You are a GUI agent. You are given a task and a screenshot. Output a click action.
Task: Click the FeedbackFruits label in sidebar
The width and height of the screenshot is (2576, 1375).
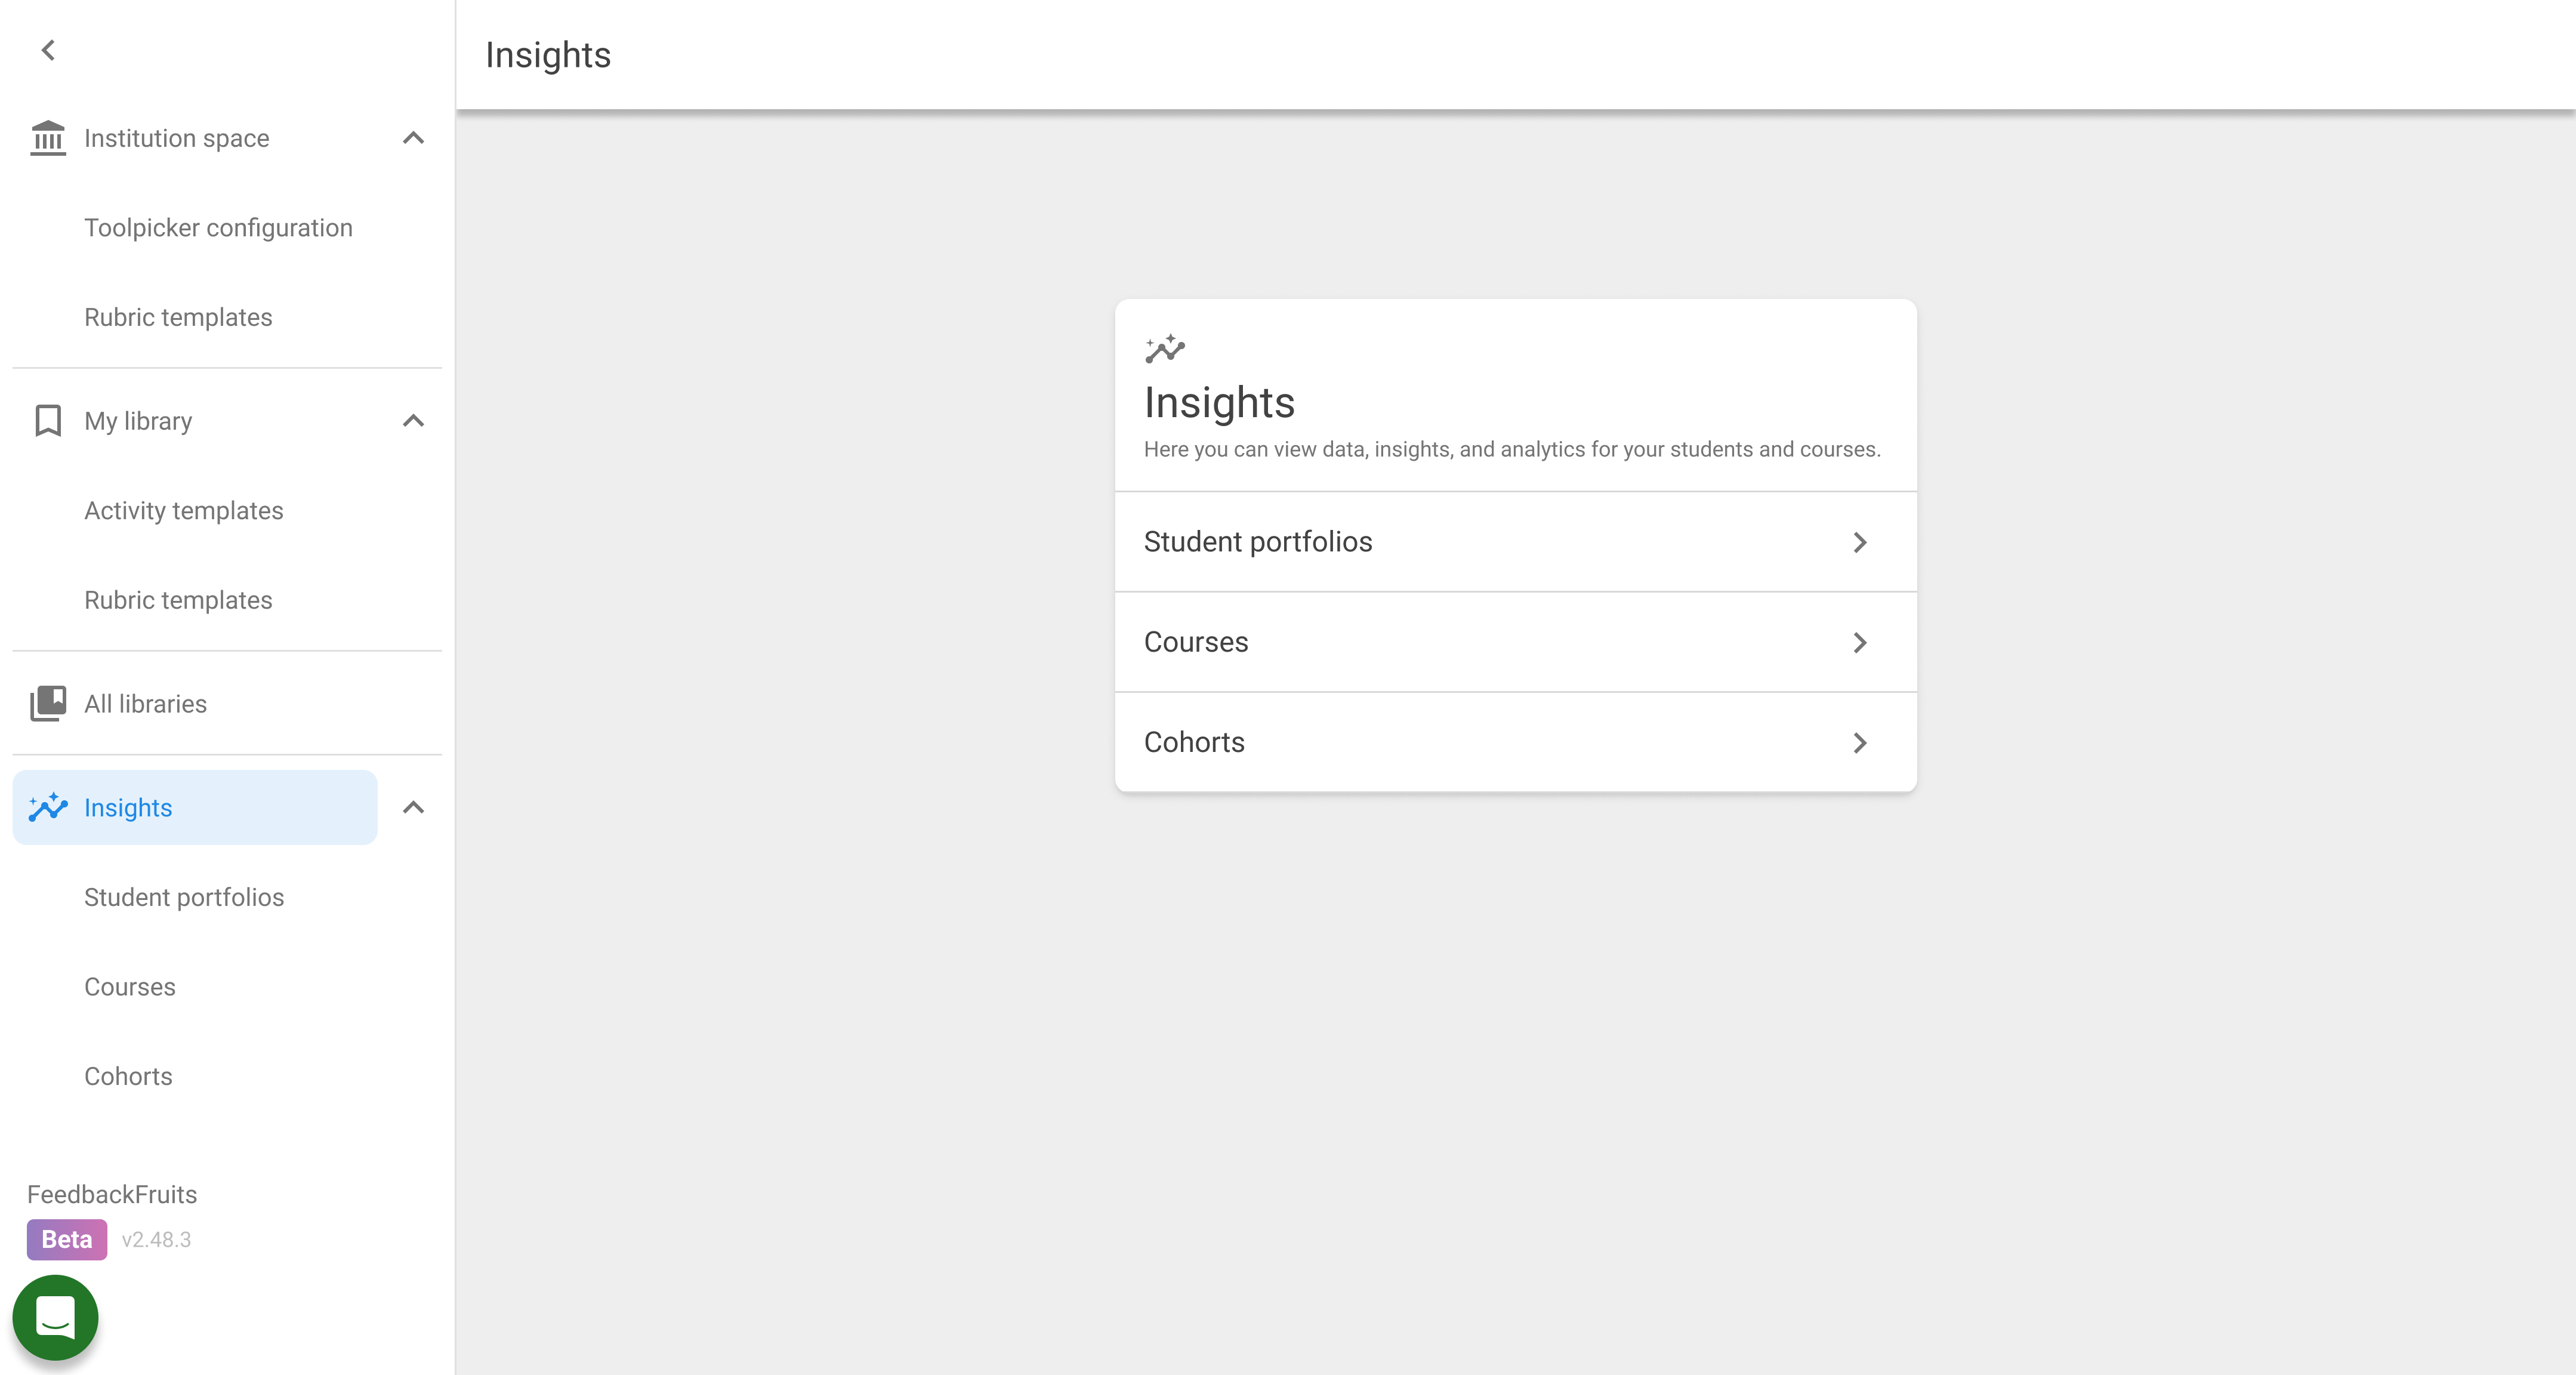112,1194
